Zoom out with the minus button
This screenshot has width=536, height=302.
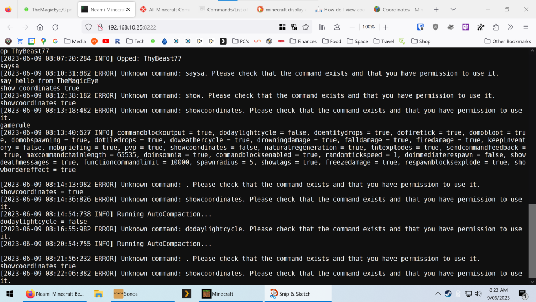click(352, 27)
